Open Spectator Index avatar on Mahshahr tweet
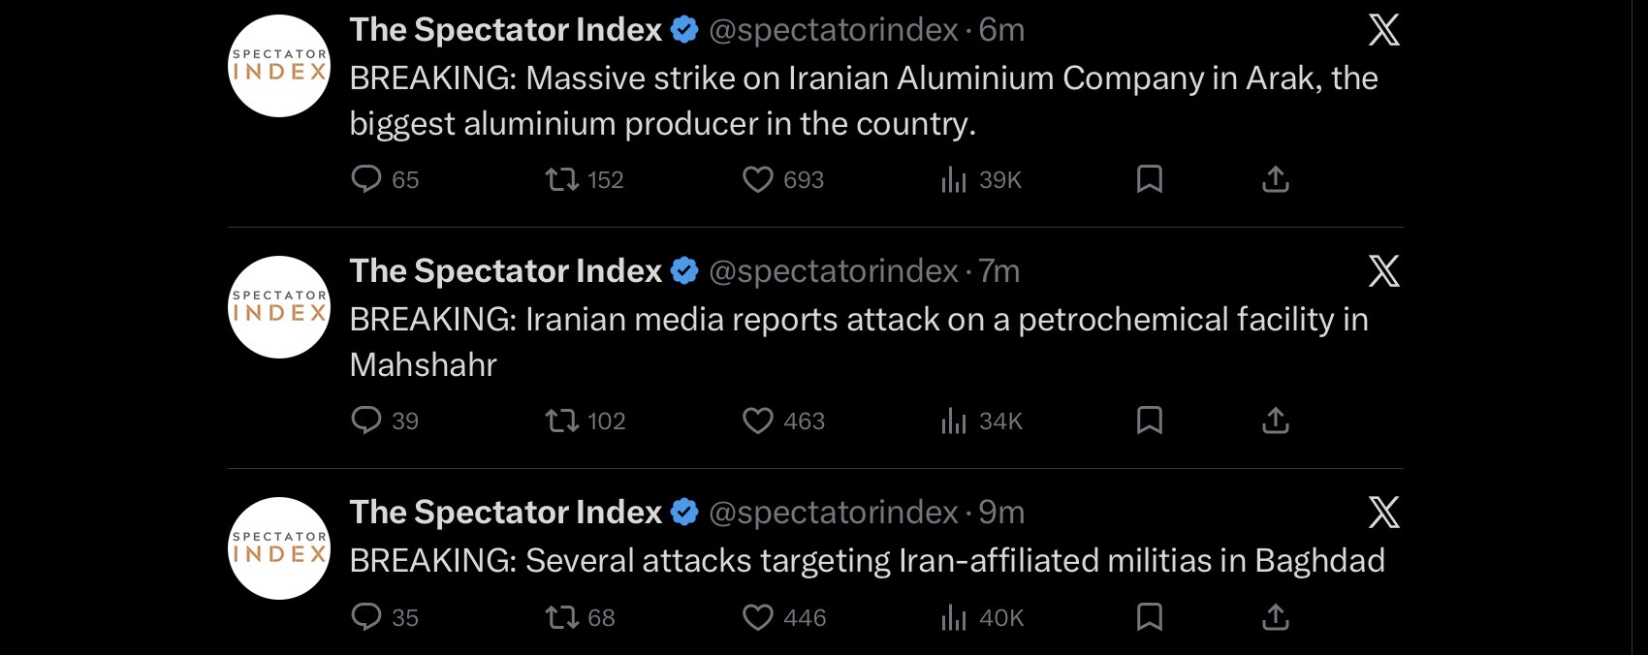This screenshot has height=655, width=1648. click(279, 307)
